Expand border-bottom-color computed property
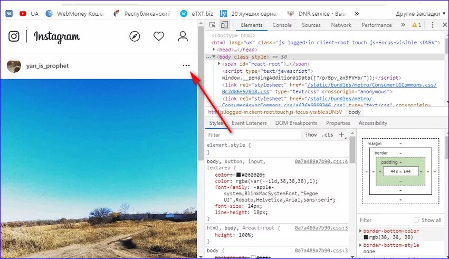449x259 pixels. tap(360, 231)
